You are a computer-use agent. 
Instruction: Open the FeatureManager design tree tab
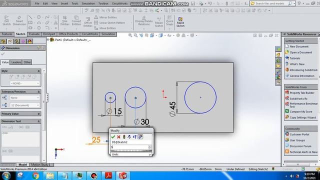coord(3,41)
